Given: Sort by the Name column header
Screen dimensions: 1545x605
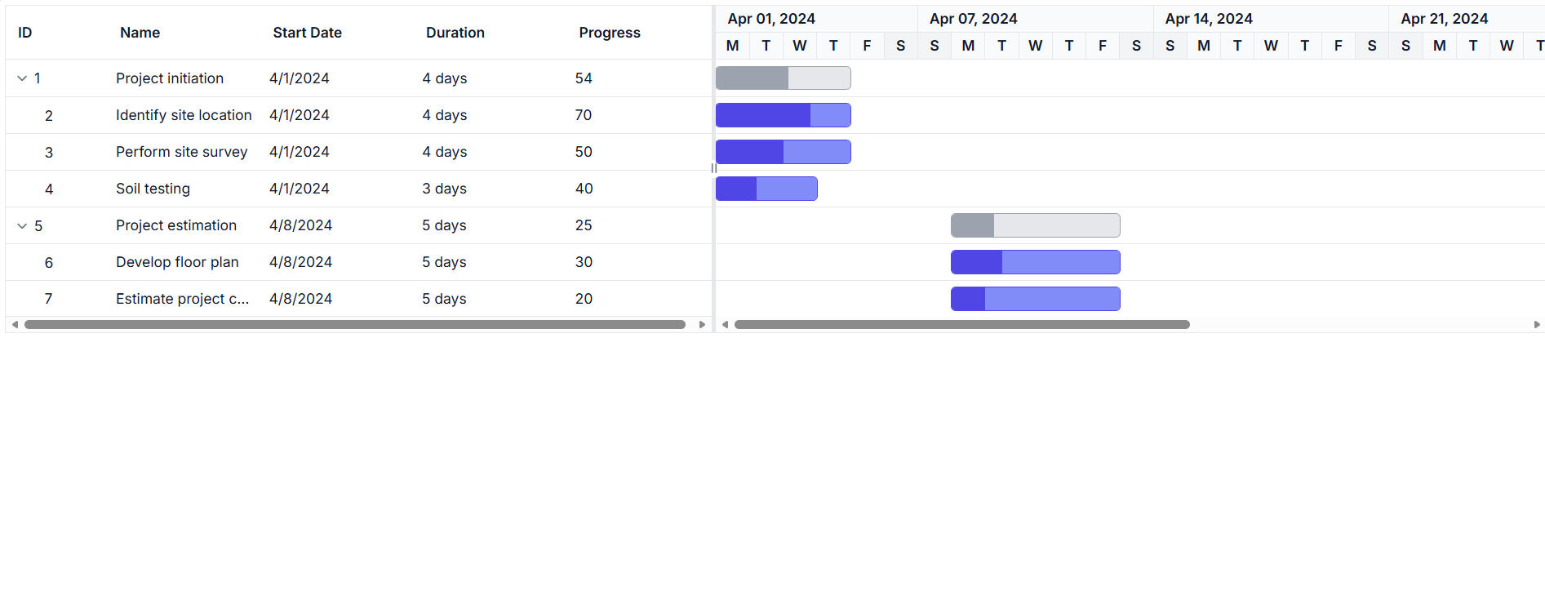Looking at the screenshot, I should tap(140, 33).
